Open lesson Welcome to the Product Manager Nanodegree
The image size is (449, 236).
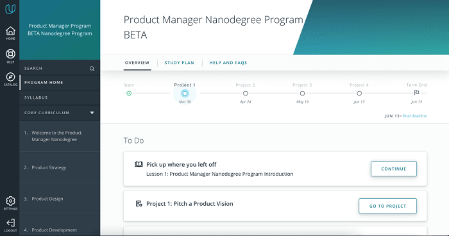tap(60, 136)
